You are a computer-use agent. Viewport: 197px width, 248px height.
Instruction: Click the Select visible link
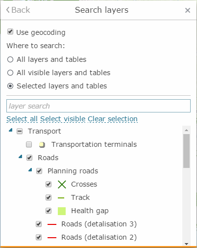coord(63,119)
